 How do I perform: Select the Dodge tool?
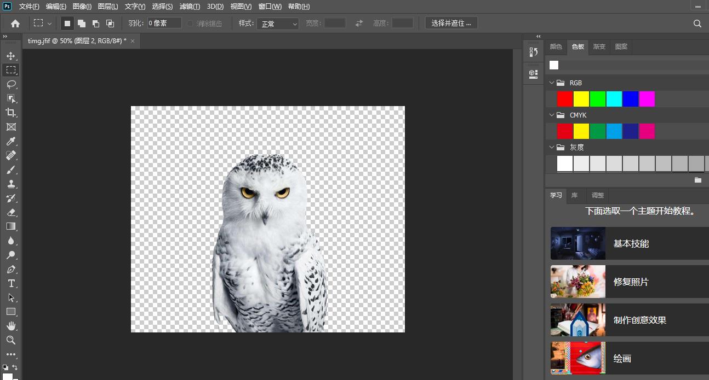[x=11, y=255]
